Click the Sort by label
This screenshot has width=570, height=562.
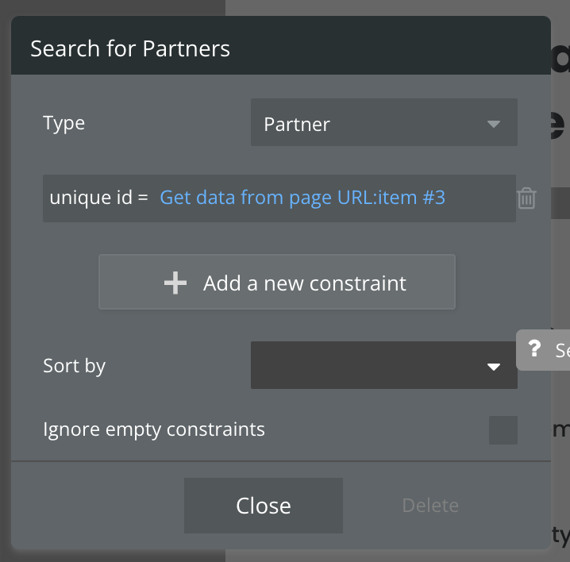74,366
